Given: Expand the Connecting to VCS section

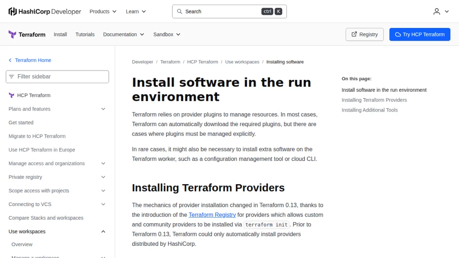Looking at the screenshot, I should (x=103, y=204).
